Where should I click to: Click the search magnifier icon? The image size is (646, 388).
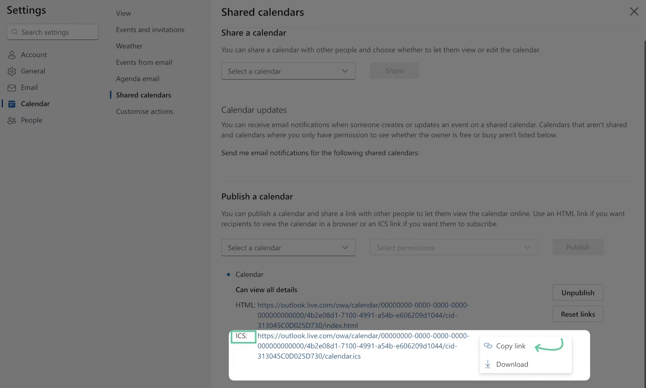point(15,32)
